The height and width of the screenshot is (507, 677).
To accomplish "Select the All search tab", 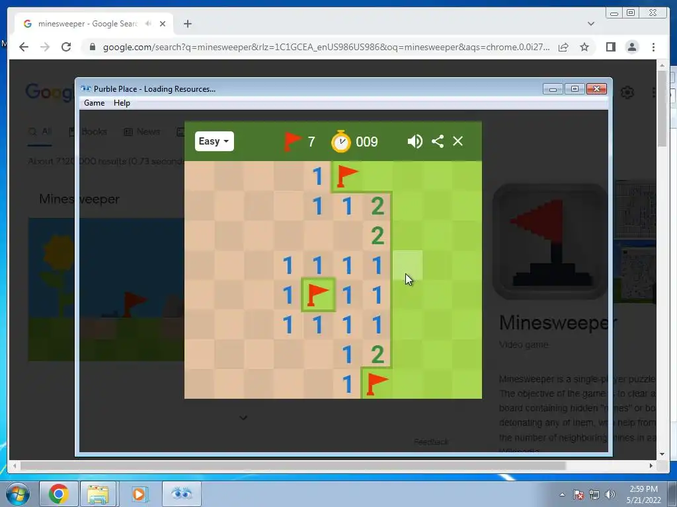I will (x=40, y=132).
